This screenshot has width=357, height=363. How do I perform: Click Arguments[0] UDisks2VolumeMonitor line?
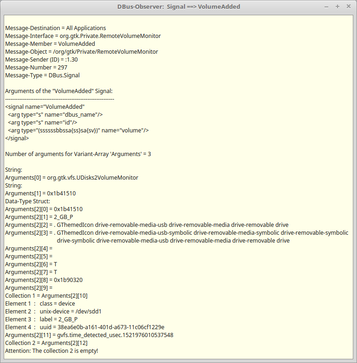[x=71, y=178]
